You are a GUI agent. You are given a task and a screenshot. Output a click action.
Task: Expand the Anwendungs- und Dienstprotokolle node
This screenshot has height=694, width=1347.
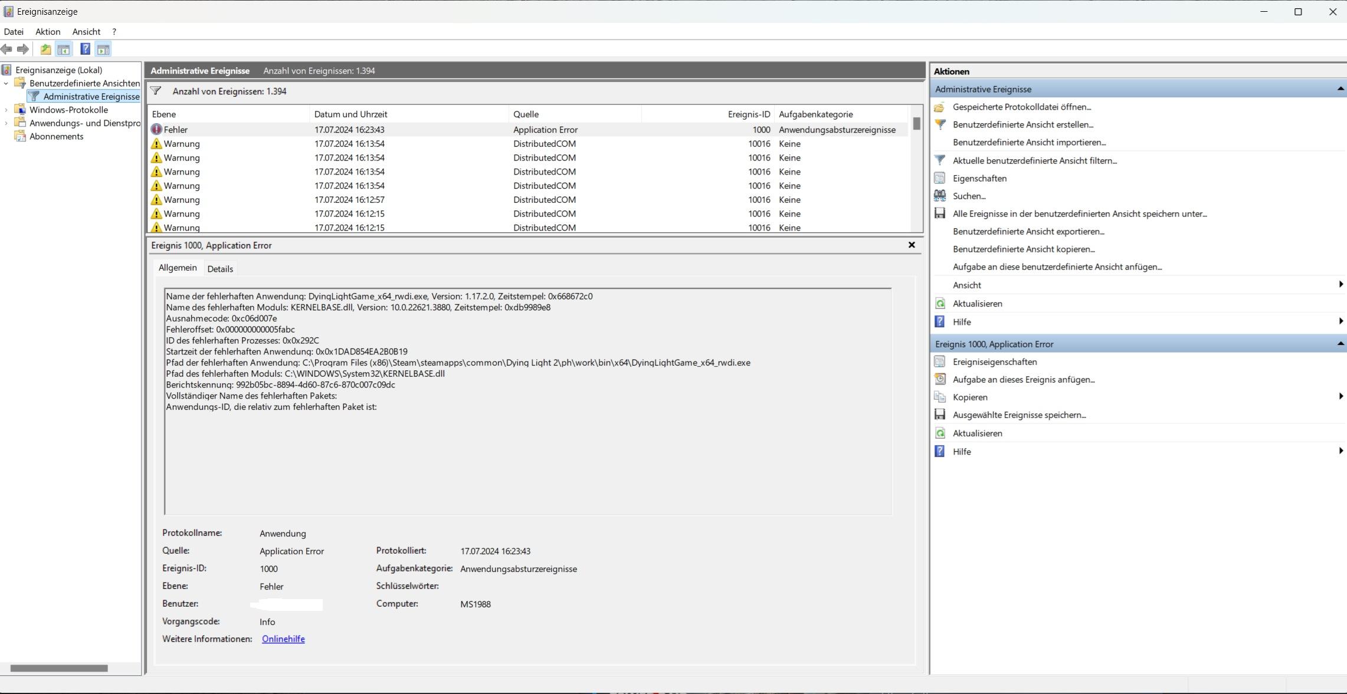pyautogui.click(x=6, y=123)
